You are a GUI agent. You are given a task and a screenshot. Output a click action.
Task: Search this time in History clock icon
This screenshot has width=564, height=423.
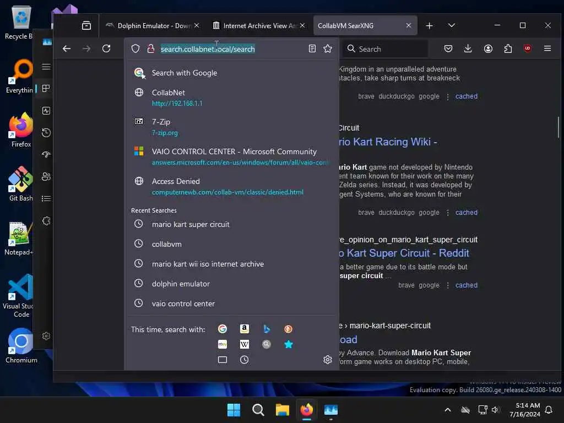[x=244, y=360]
